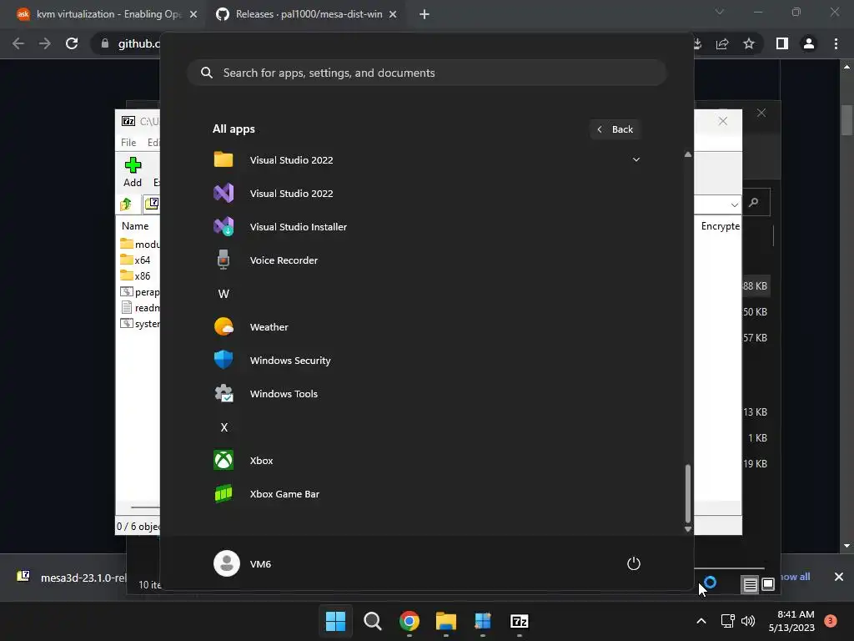Launch Visual Studio Installer
Screen dimensions: 854x641
298,227
